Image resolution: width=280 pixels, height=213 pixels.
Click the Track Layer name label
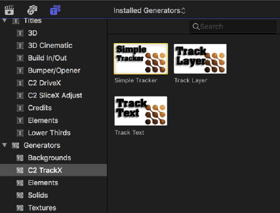coord(191,80)
